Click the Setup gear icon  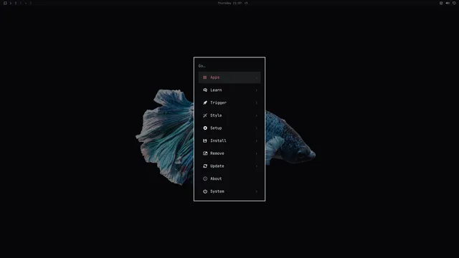point(205,128)
